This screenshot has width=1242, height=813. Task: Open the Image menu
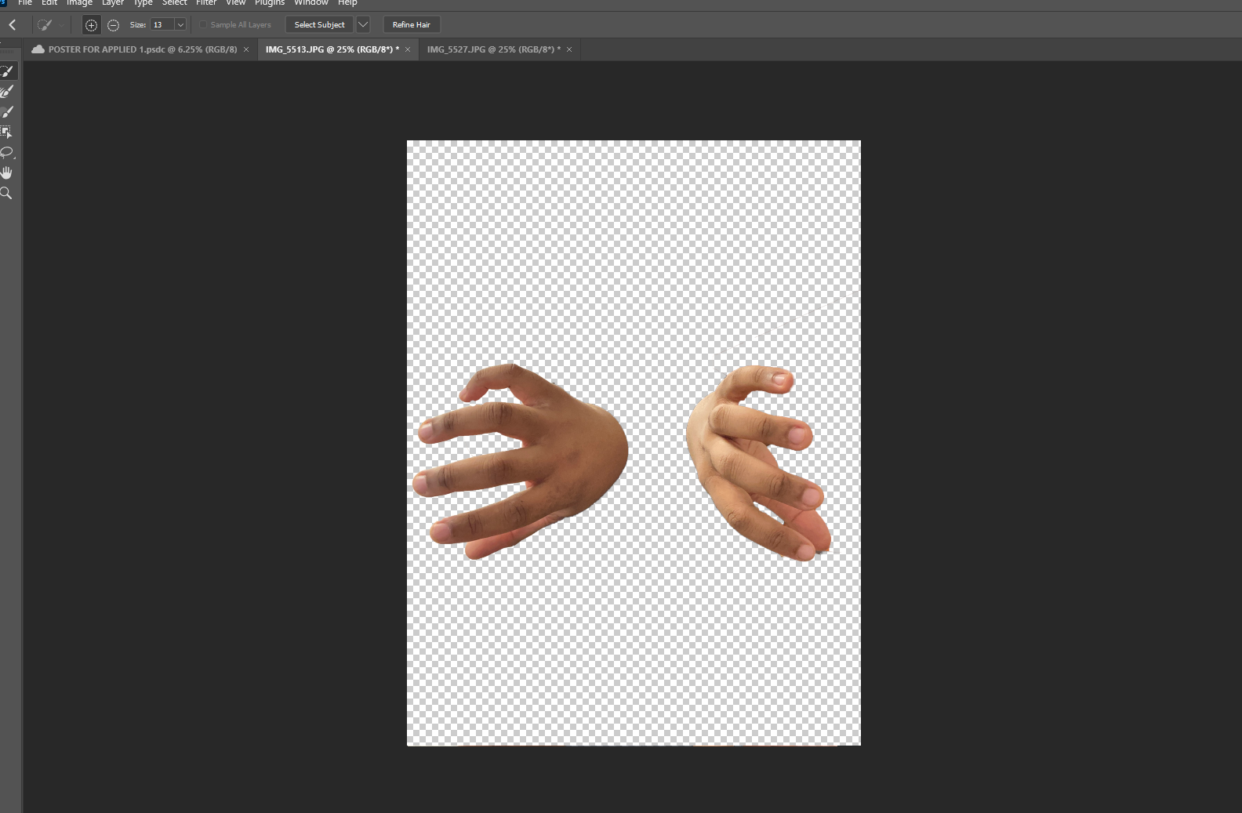tap(79, 3)
